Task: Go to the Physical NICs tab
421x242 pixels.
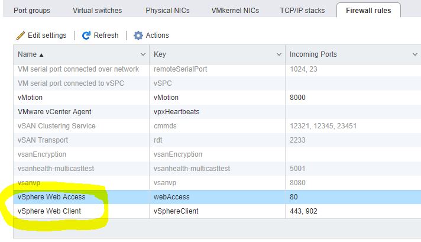Action: 167,11
